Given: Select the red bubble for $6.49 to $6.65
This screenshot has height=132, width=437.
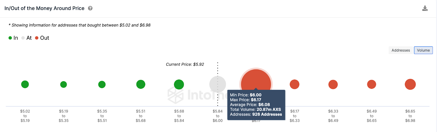Looking at the screenshot, I should [371, 84].
